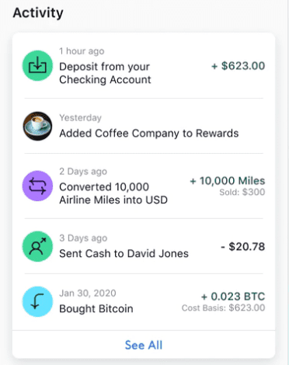Select the - $20.78 amount

tap(243, 246)
